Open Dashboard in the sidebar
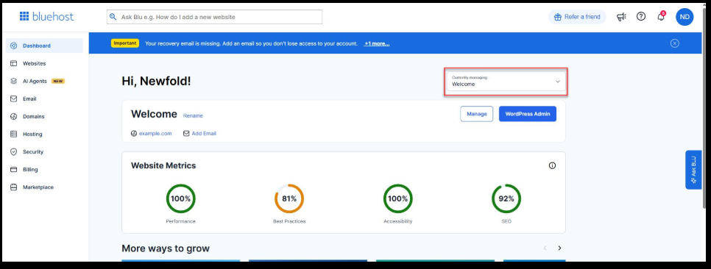This screenshot has height=269, width=711. 44,46
